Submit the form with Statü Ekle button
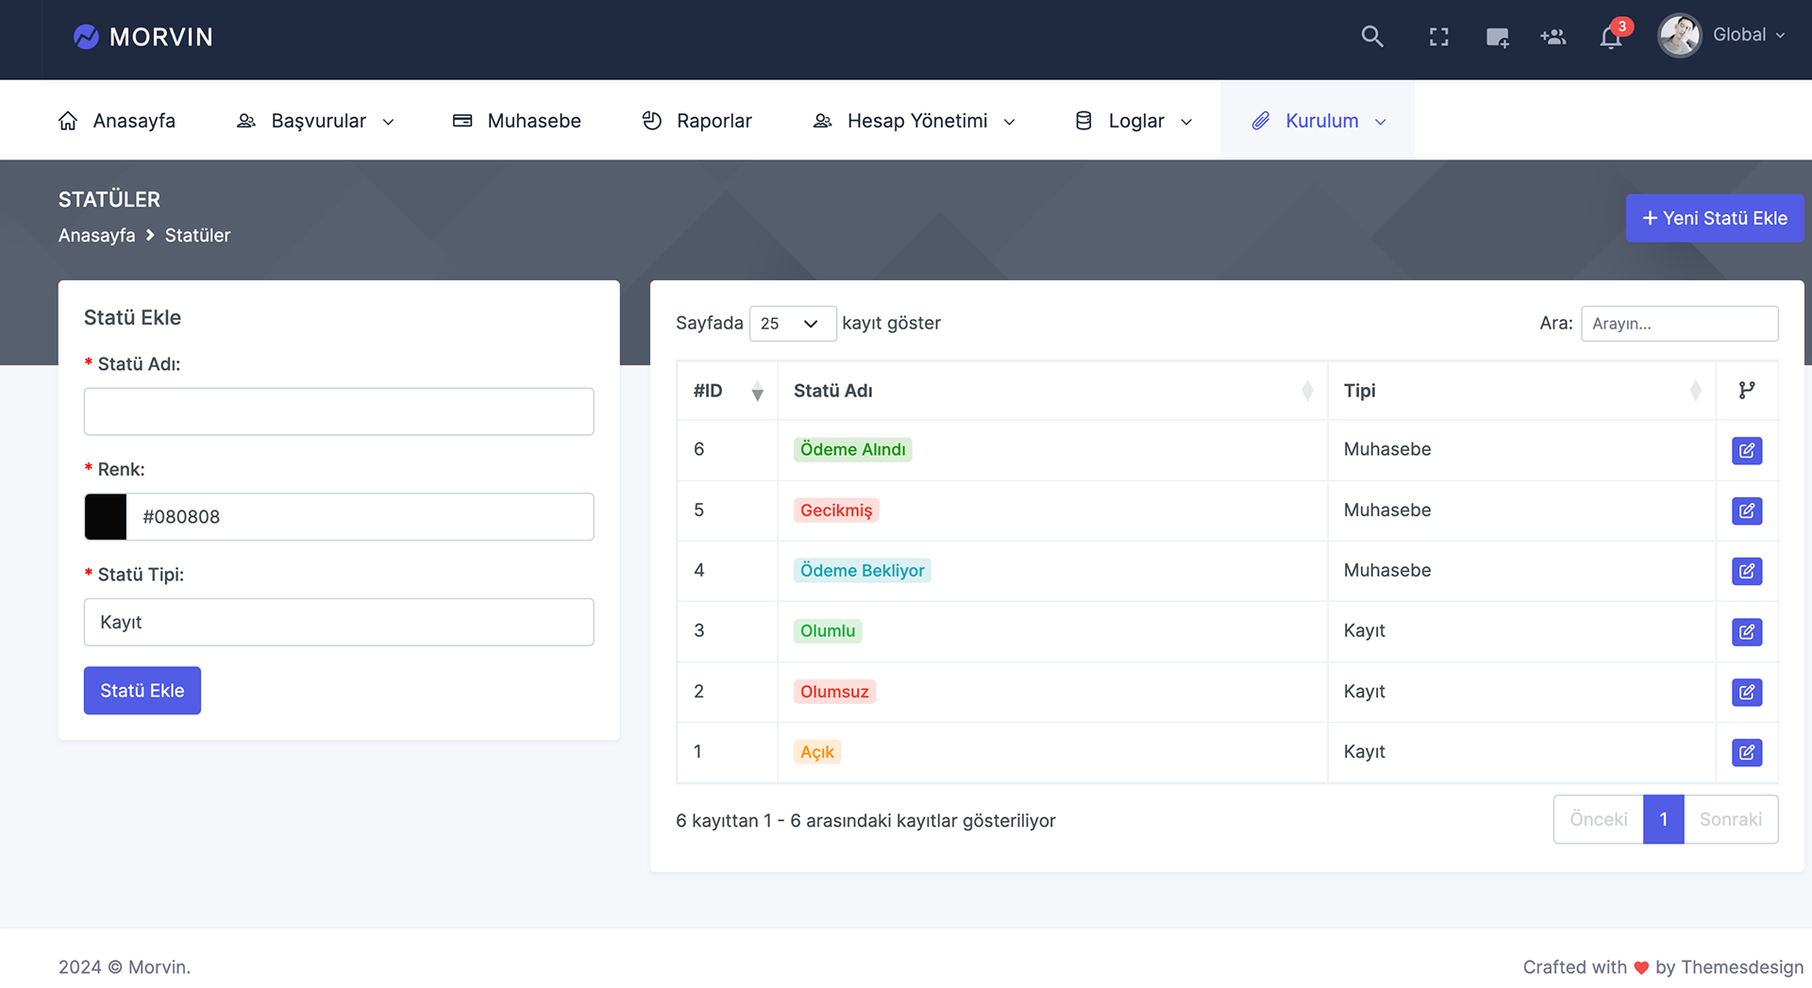The image size is (1812, 988). coord(143,691)
